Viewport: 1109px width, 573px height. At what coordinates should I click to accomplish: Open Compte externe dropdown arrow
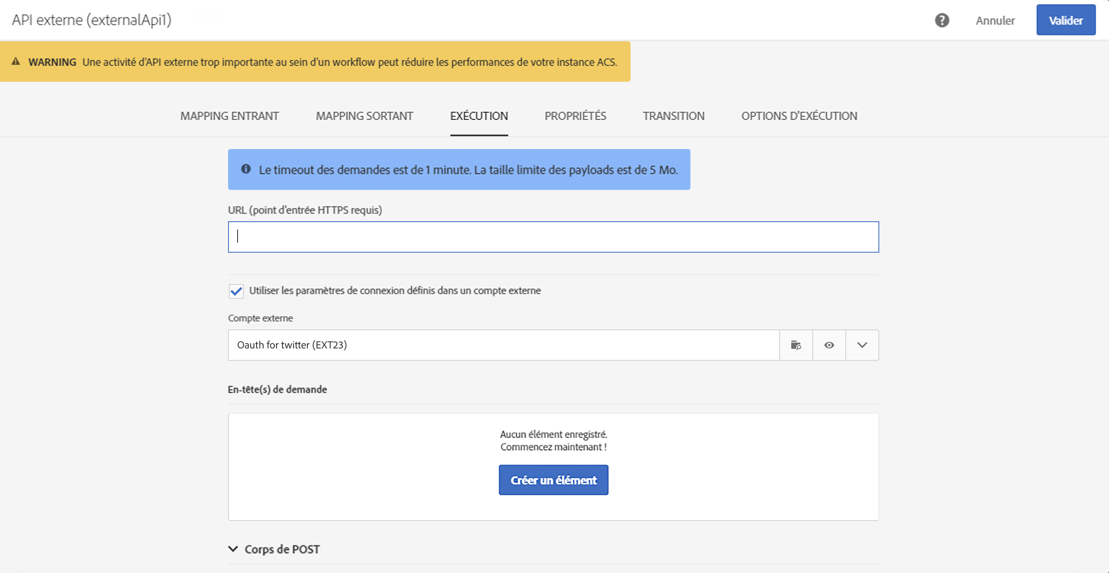point(862,345)
